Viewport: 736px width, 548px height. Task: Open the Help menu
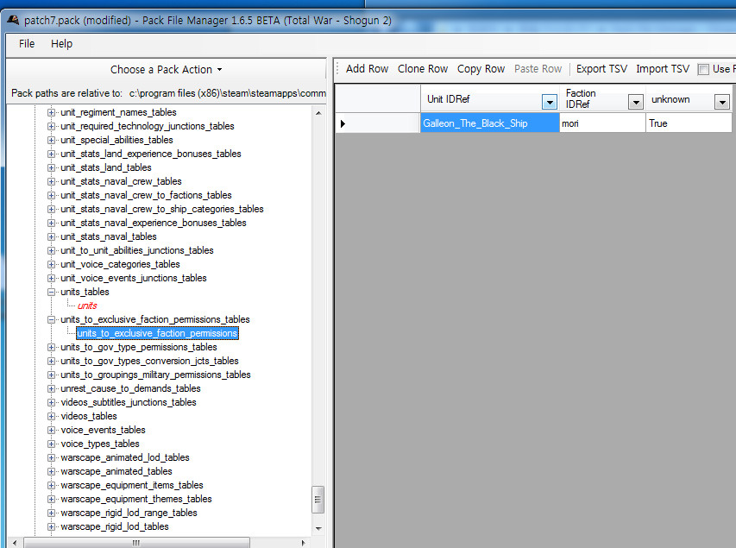click(61, 44)
